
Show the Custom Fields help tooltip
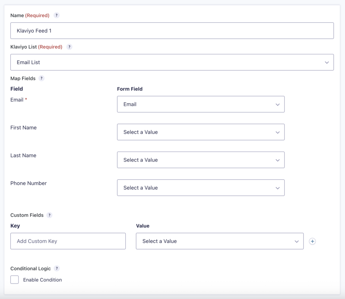50,215
